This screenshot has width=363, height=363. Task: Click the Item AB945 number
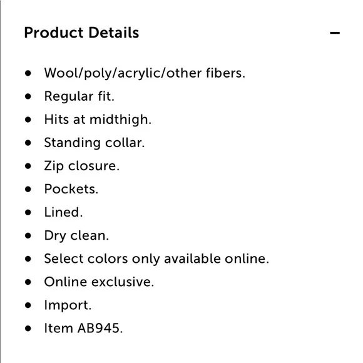pyautogui.click(x=83, y=329)
